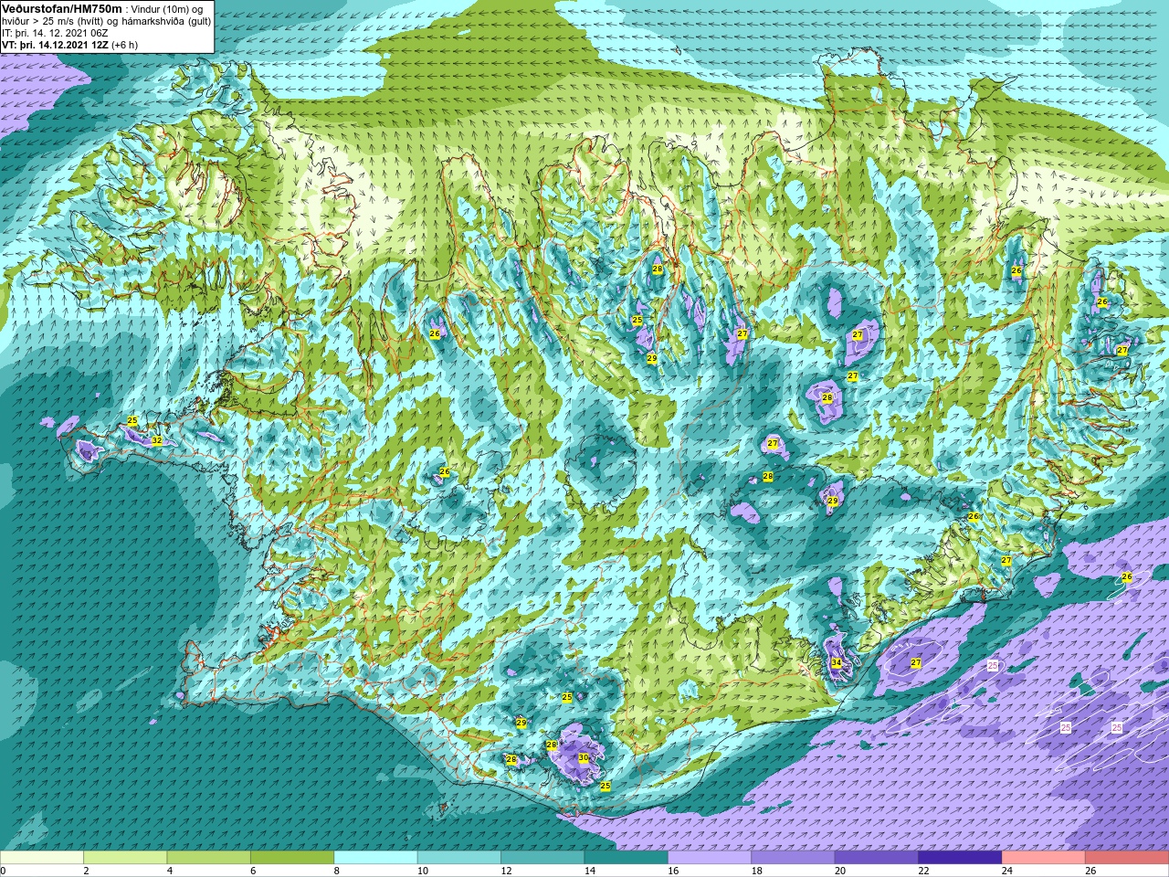Click the dark indigo 22–24 m/s legend swatch
The height and width of the screenshot is (877, 1169).
pyautogui.click(x=960, y=857)
